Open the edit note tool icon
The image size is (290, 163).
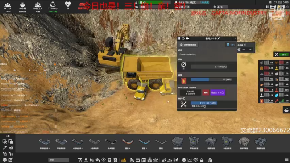pyautogui.click(x=11, y=160)
